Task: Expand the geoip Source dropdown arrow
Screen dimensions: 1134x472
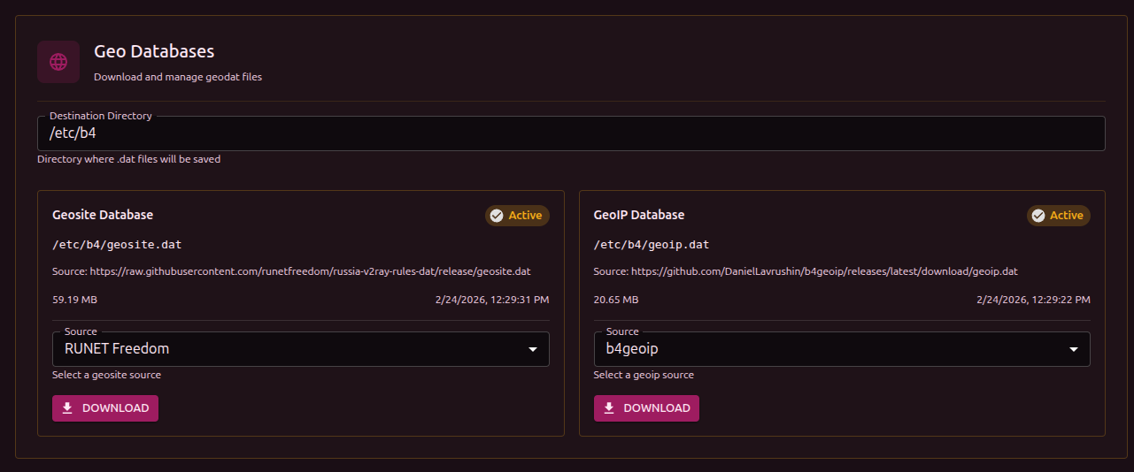Action: coord(1074,349)
